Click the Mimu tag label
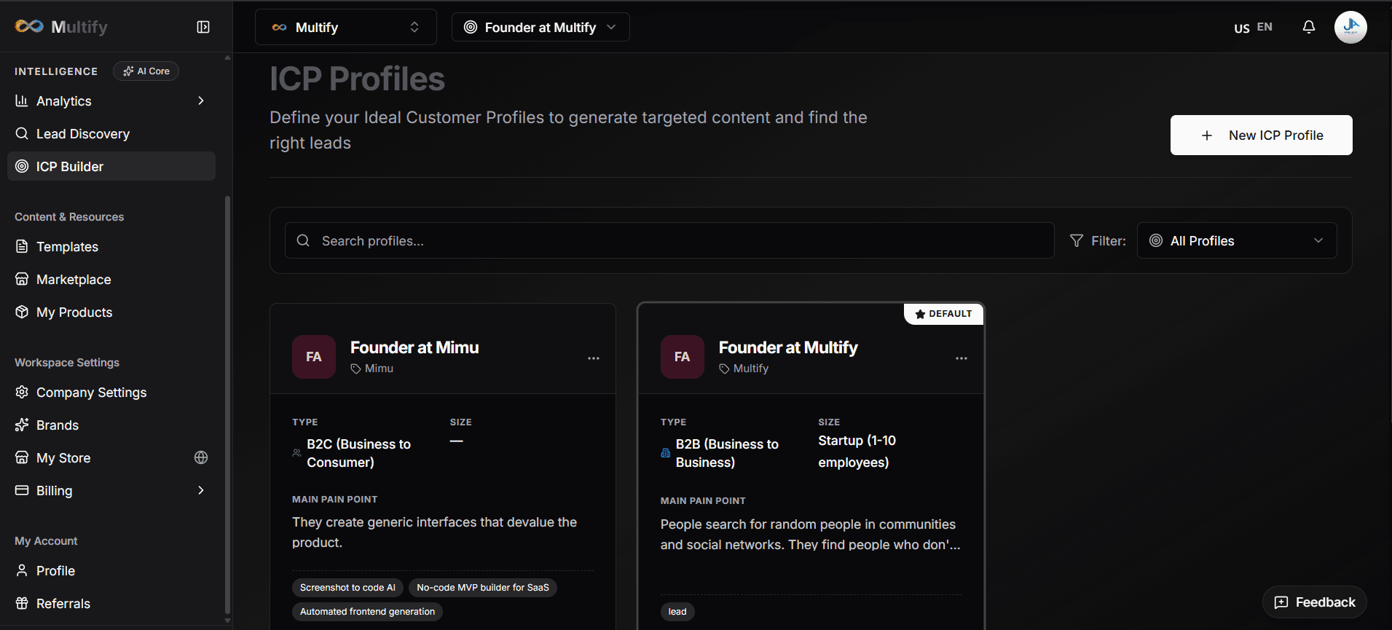 point(372,369)
